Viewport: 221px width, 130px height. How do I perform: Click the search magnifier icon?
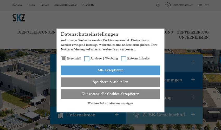(158, 5)
